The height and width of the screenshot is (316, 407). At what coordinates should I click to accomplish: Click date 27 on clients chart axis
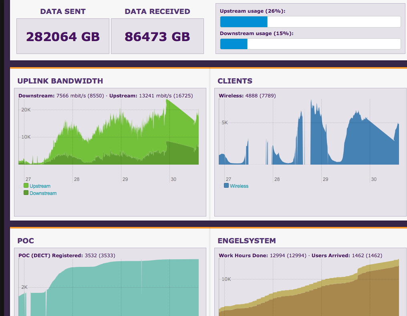pos(229,179)
